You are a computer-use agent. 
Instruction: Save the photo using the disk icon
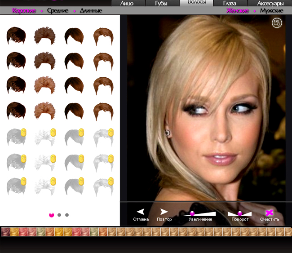pyautogui.click(x=277, y=23)
